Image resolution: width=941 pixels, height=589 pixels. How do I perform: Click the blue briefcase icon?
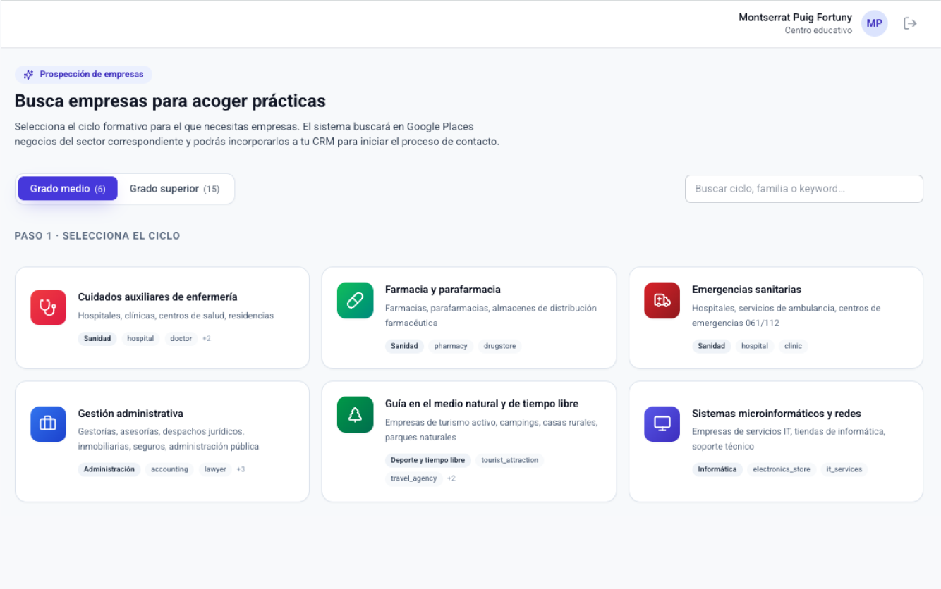click(48, 423)
